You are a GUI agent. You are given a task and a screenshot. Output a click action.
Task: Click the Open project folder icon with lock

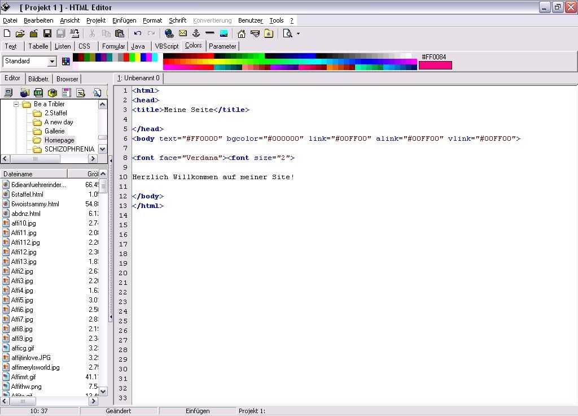(x=34, y=33)
